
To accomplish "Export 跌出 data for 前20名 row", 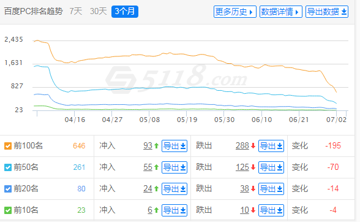I will coord(271,189).
